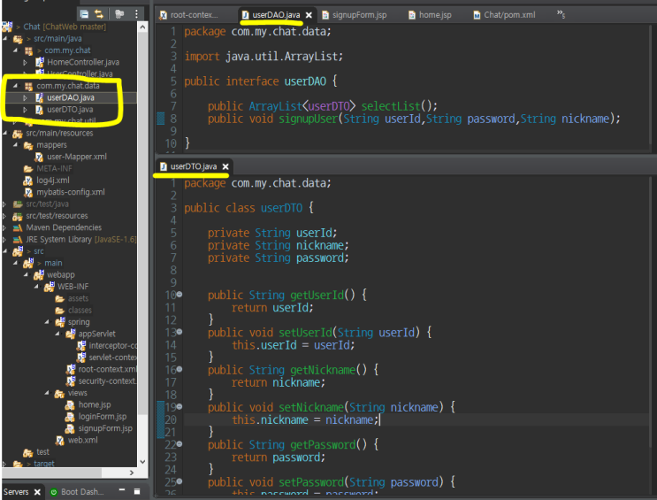Open the Boot Dashboard tab
Image resolution: width=657 pixels, height=500 pixels.
77,492
